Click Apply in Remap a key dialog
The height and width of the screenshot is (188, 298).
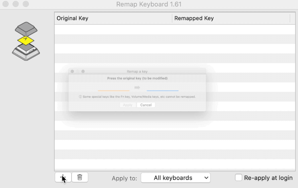point(128,105)
